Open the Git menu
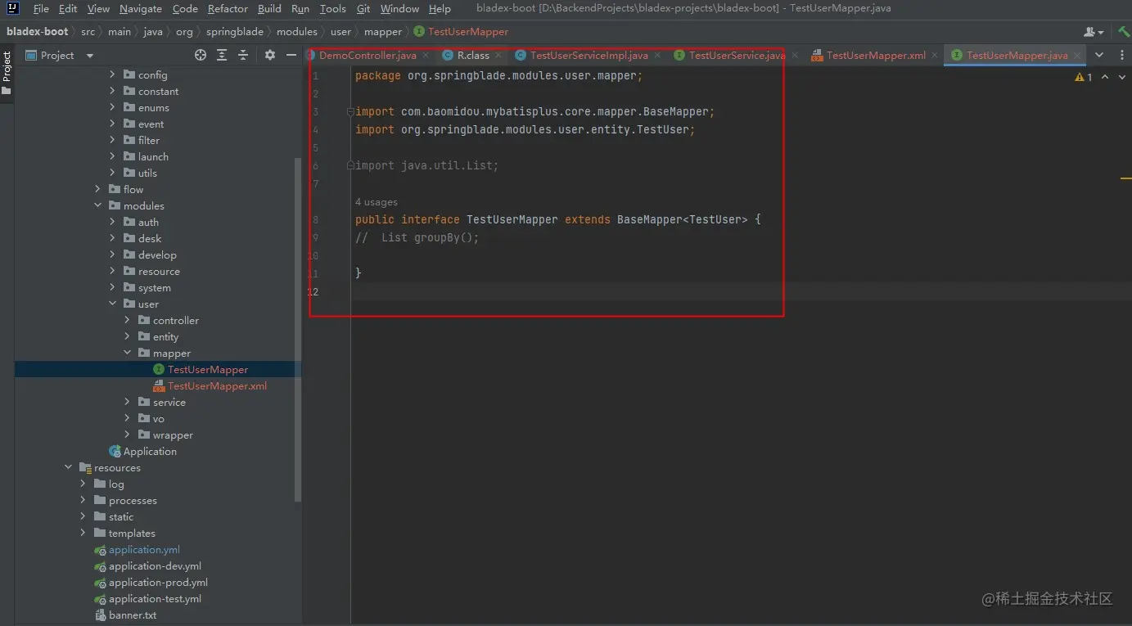Viewport: 1132px width, 626px height. click(364, 8)
